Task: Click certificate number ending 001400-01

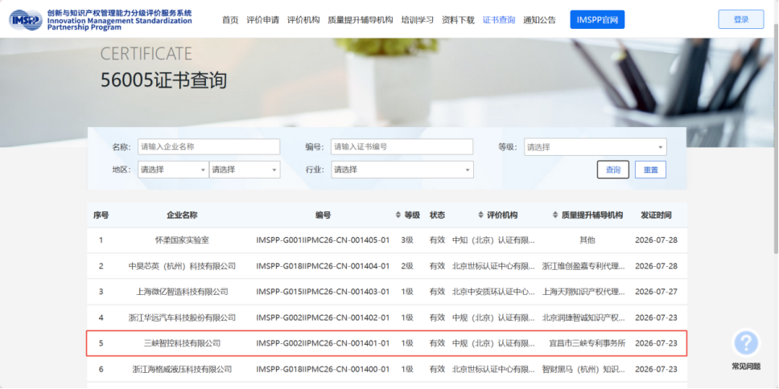Action: click(323, 369)
